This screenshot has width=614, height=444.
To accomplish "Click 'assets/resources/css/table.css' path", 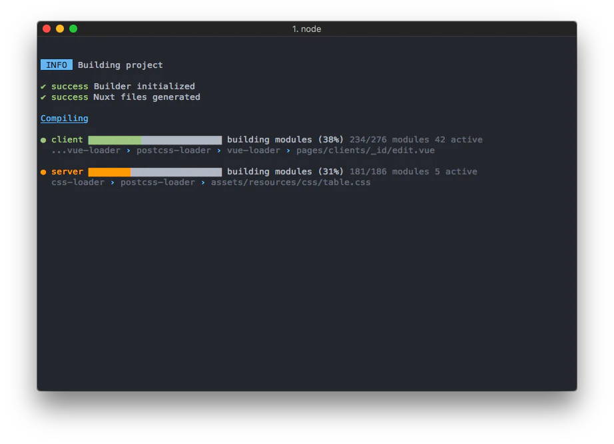I will [290, 182].
